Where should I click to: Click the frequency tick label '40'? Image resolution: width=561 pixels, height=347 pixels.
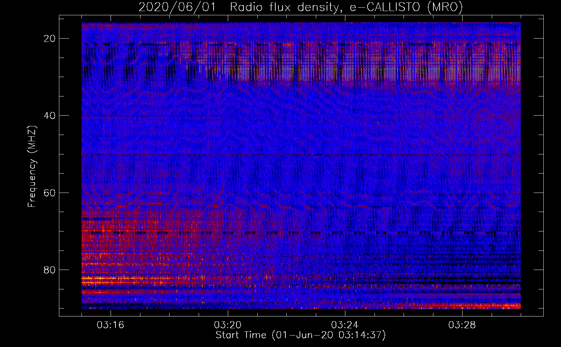point(50,116)
